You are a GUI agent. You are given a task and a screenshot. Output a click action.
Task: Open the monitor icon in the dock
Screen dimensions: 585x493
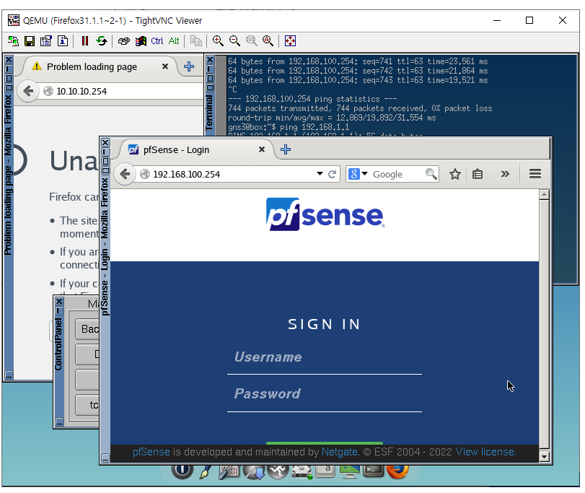click(x=350, y=472)
